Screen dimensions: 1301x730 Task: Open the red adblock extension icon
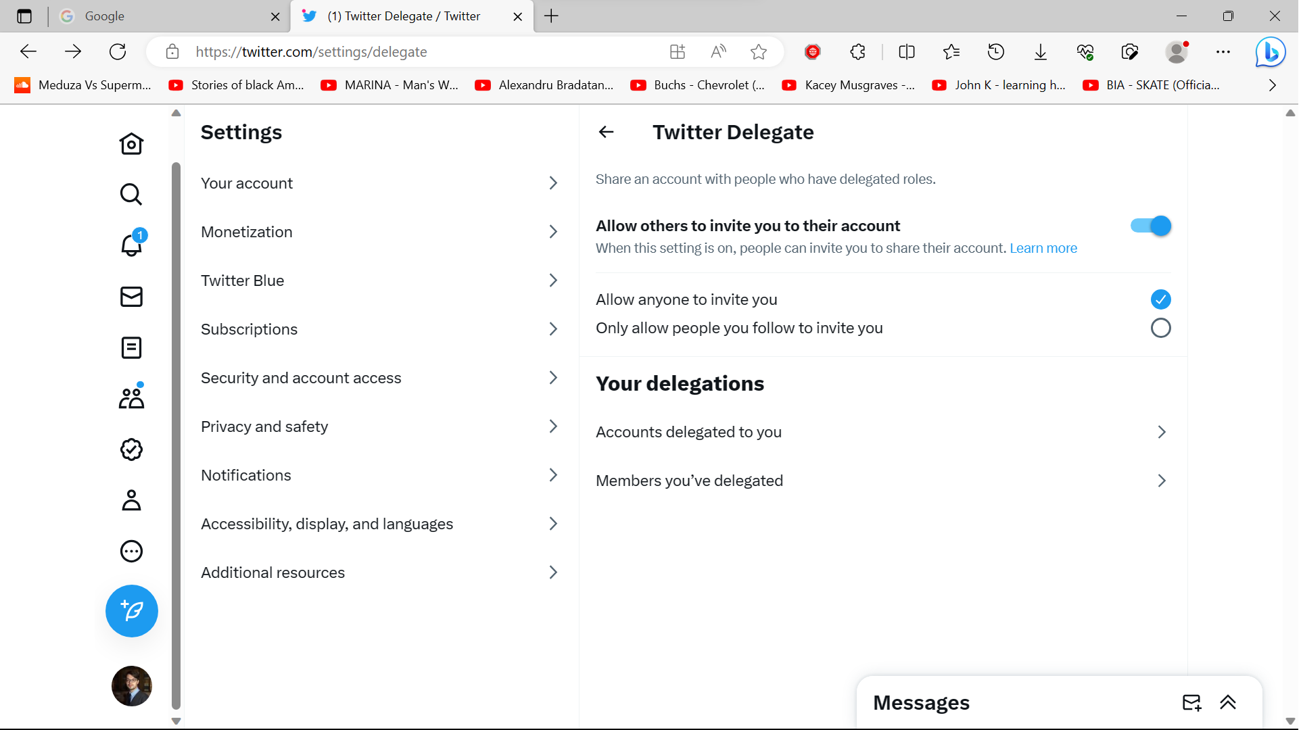pyautogui.click(x=813, y=52)
